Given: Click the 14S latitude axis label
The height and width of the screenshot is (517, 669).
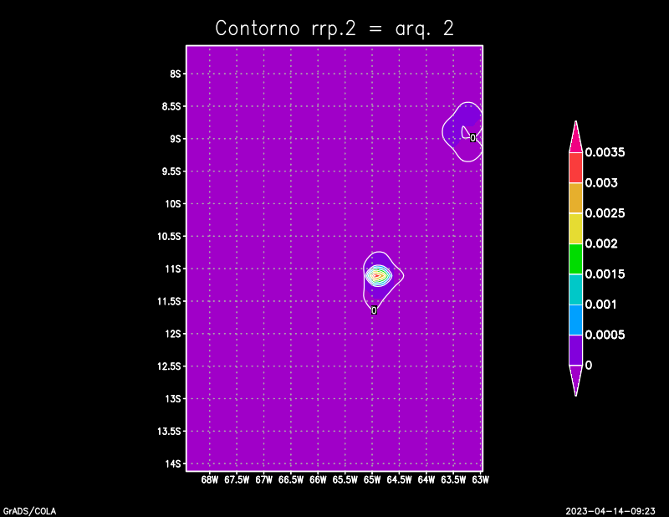Looking at the screenshot, I should pos(174,463).
